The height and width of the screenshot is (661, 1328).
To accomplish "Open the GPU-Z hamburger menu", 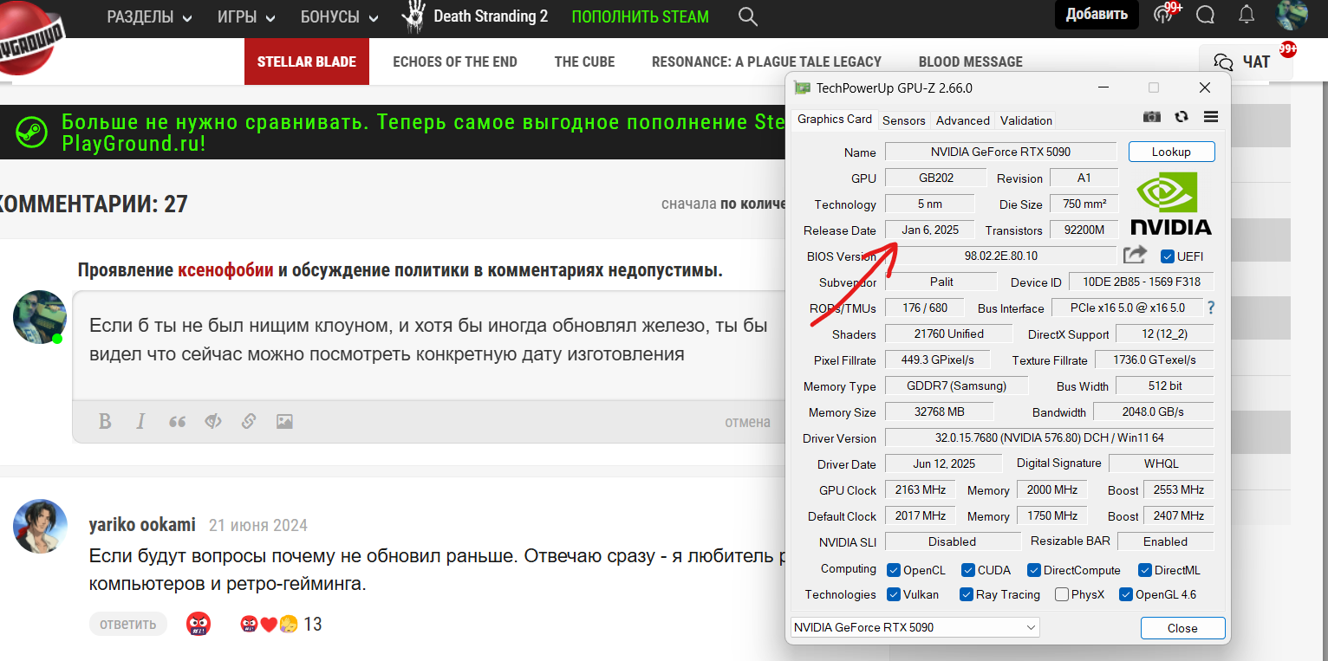I will (1211, 117).
